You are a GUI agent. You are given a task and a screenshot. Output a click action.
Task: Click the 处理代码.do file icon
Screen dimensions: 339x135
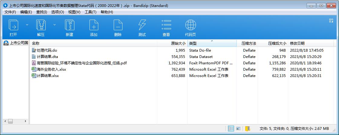point(34,50)
